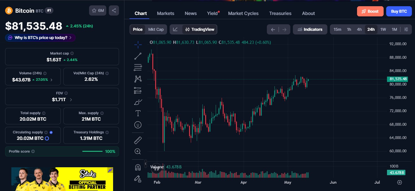The width and height of the screenshot is (415, 191).
Task: Select the ruler measure tool
Action: tap(138, 140)
